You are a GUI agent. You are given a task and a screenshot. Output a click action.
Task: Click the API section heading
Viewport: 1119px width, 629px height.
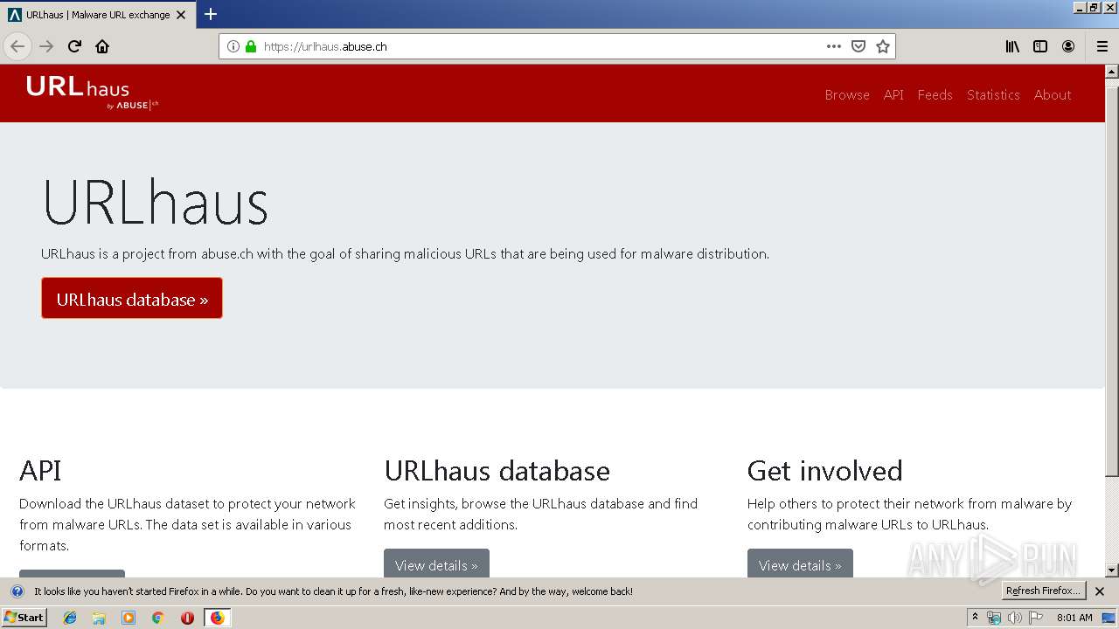pos(40,471)
